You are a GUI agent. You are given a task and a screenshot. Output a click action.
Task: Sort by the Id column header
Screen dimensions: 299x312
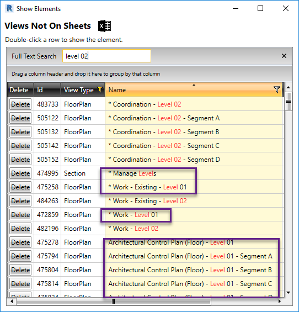[x=47, y=90]
